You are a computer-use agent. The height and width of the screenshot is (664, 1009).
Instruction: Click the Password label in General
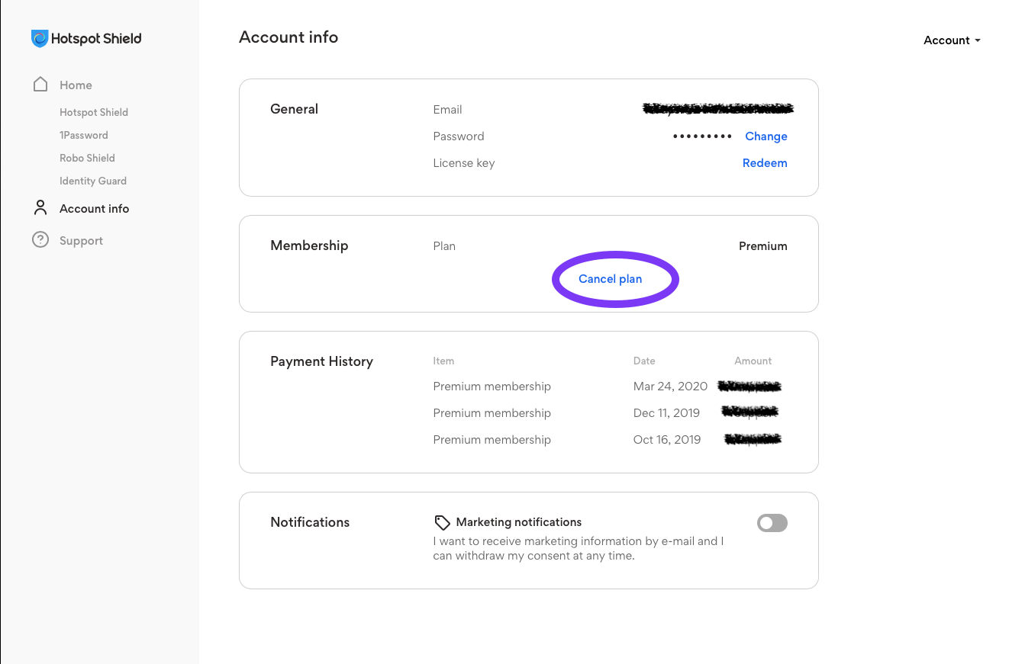tap(459, 136)
